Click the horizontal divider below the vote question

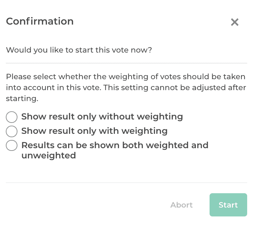126,63
